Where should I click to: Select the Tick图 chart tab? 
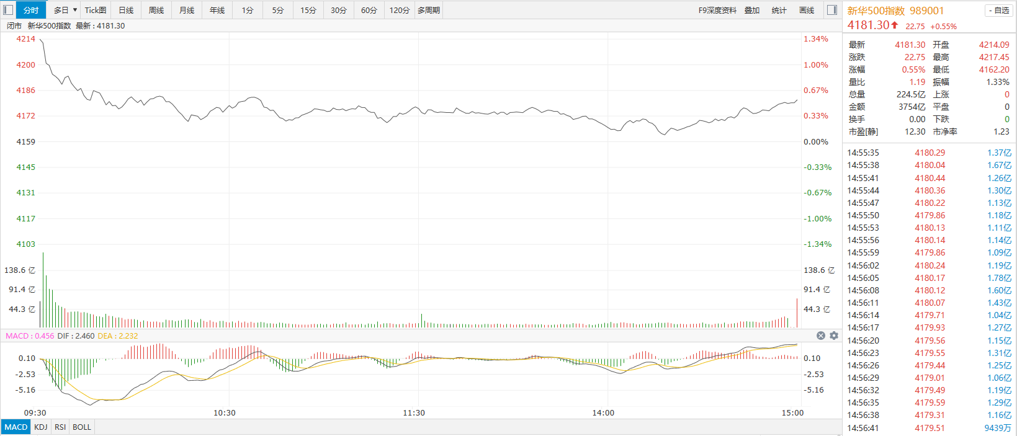pyautogui.click(x=96, y=10)
